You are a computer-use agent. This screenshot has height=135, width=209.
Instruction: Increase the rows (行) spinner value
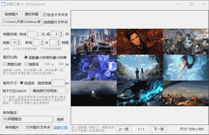tap(38, 33)
